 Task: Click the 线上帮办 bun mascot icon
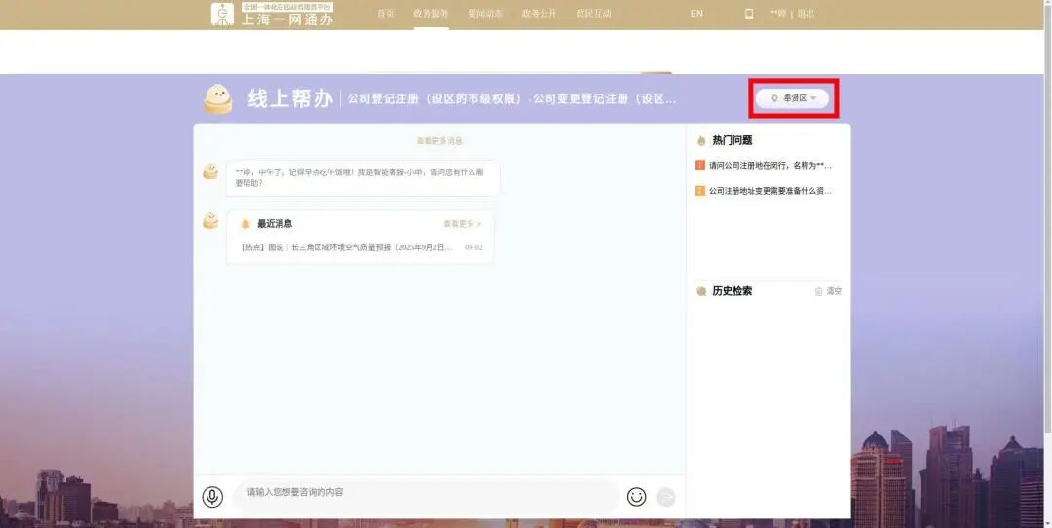217,98
